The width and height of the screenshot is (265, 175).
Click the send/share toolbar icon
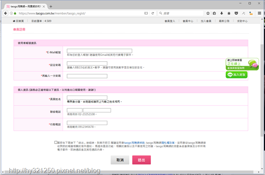click(x=243, y=13)
